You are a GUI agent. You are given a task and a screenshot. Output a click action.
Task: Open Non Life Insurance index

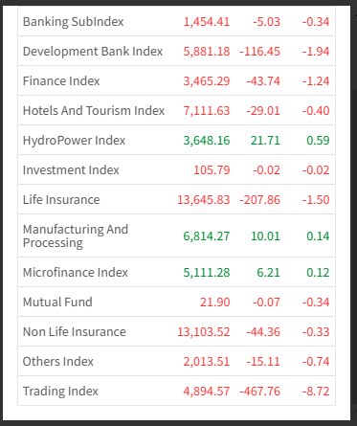tap(75, 332)
